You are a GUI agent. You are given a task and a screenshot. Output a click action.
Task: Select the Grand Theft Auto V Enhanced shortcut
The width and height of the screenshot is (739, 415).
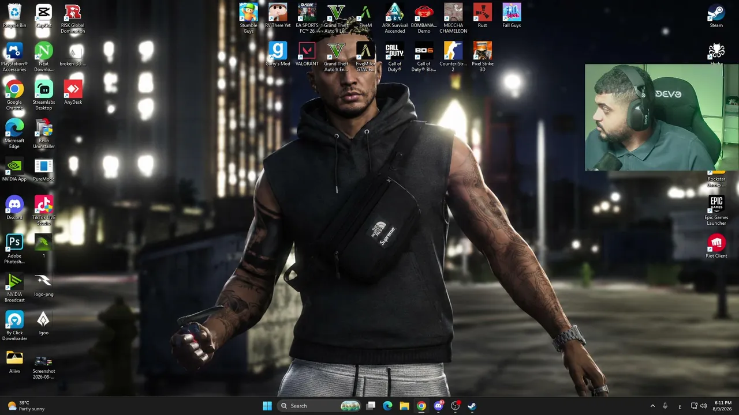(336, 58)
